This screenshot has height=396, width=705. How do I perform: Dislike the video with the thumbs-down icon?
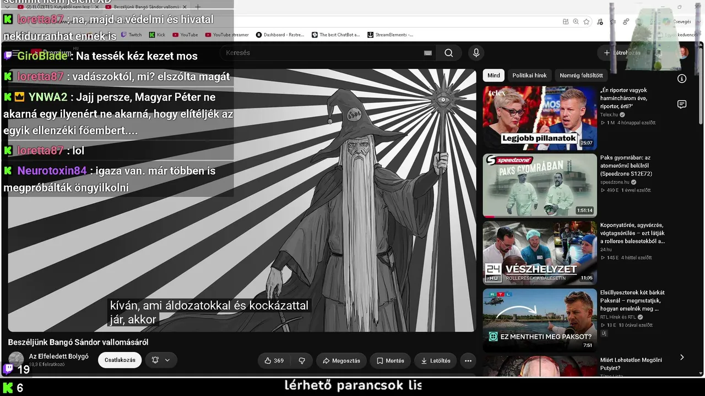click(x=302, y=361)
